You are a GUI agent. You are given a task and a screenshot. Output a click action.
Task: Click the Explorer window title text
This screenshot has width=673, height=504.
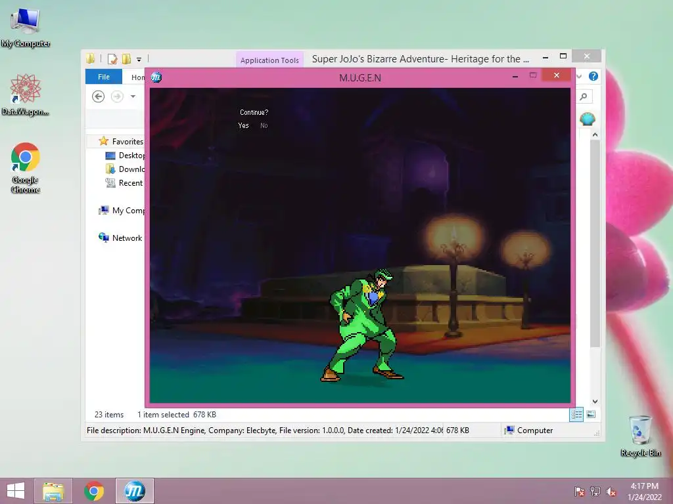[420, 58]
